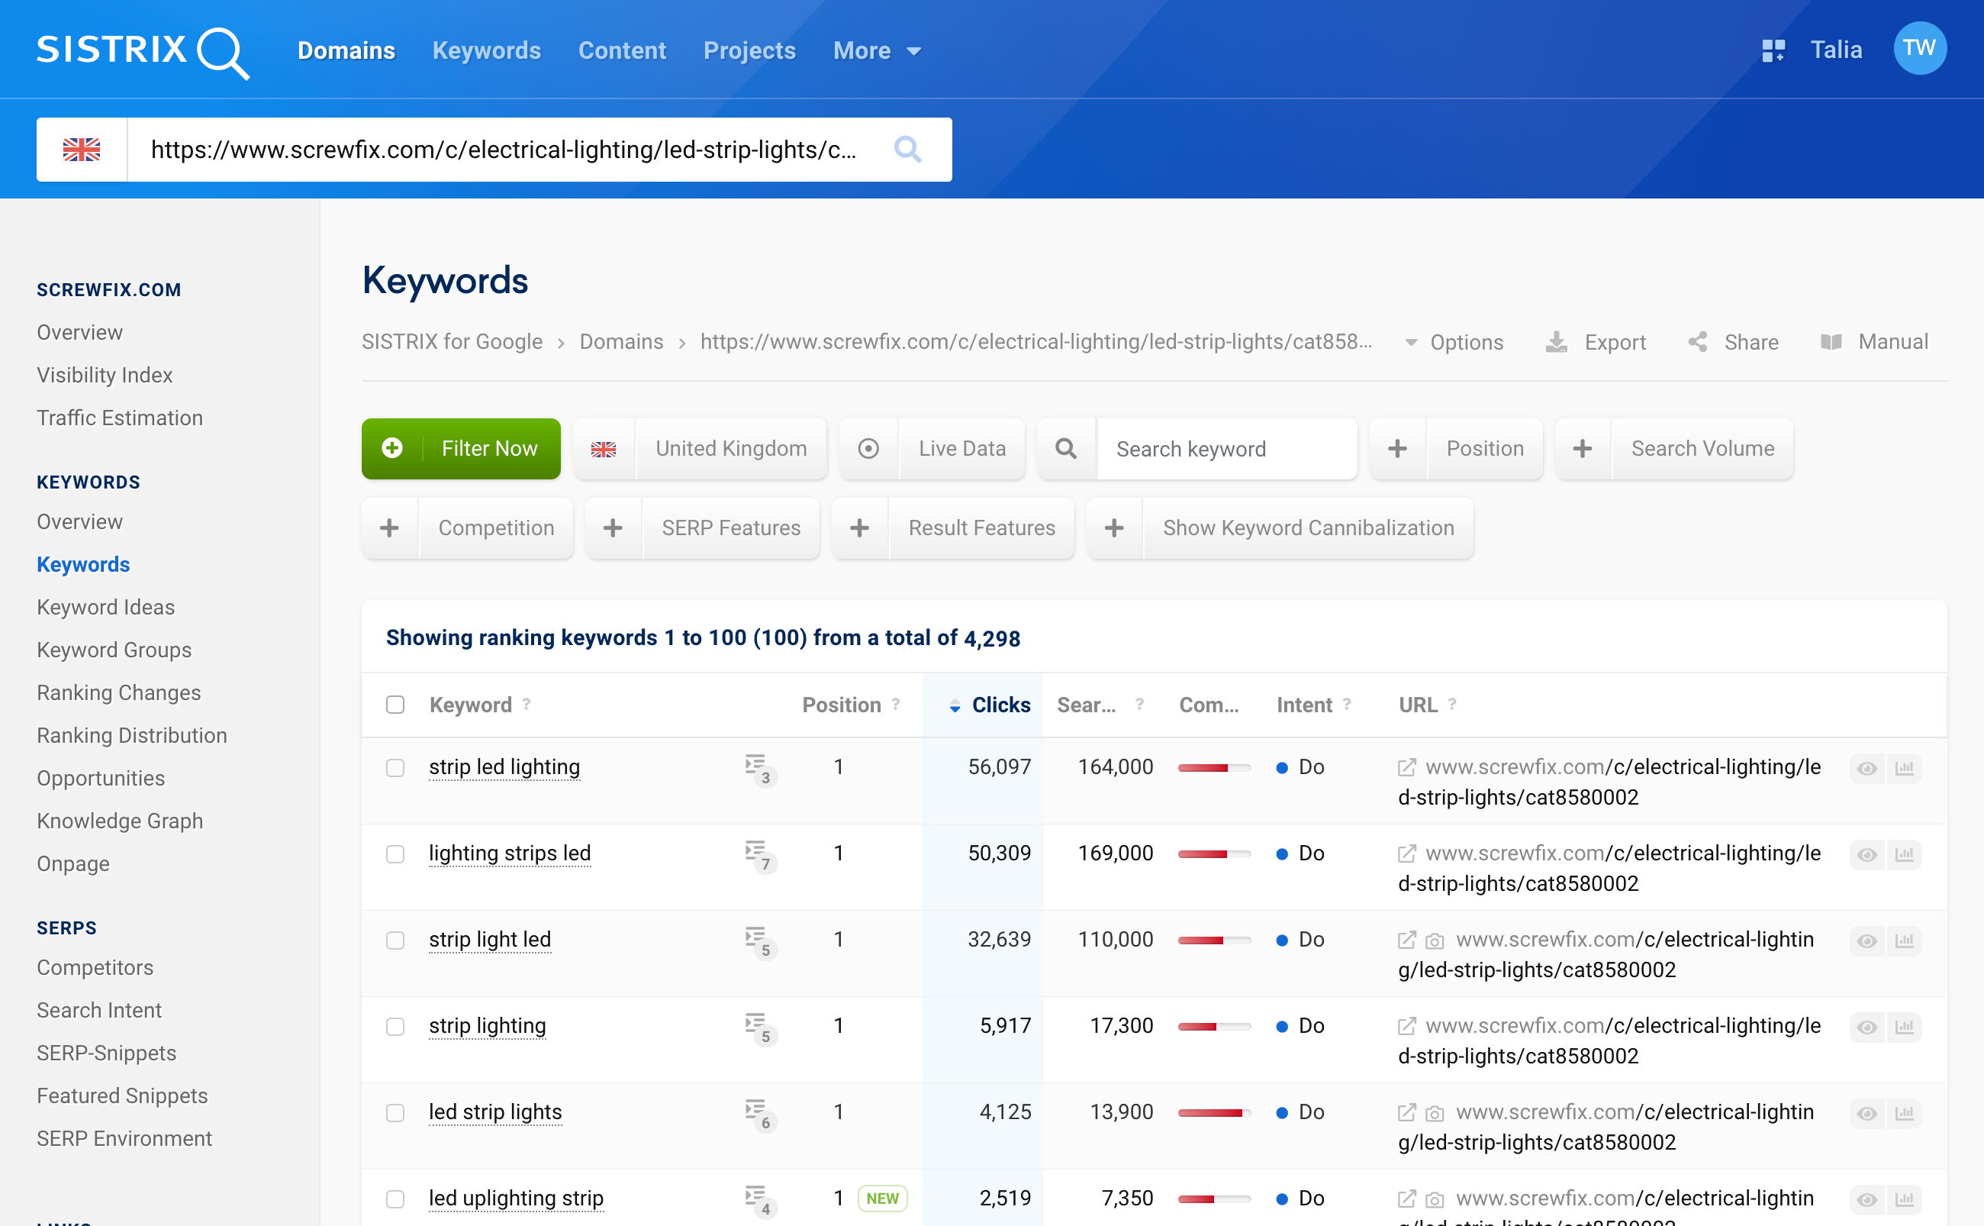Open the Domains breadcrumb link
Screen dimensions: 1984x1226
pos(622,341)
